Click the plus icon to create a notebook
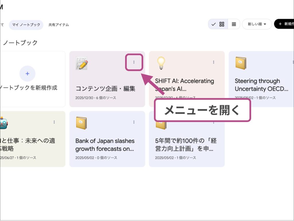Screen dimensions: 294x221 [x=27, y=73]
